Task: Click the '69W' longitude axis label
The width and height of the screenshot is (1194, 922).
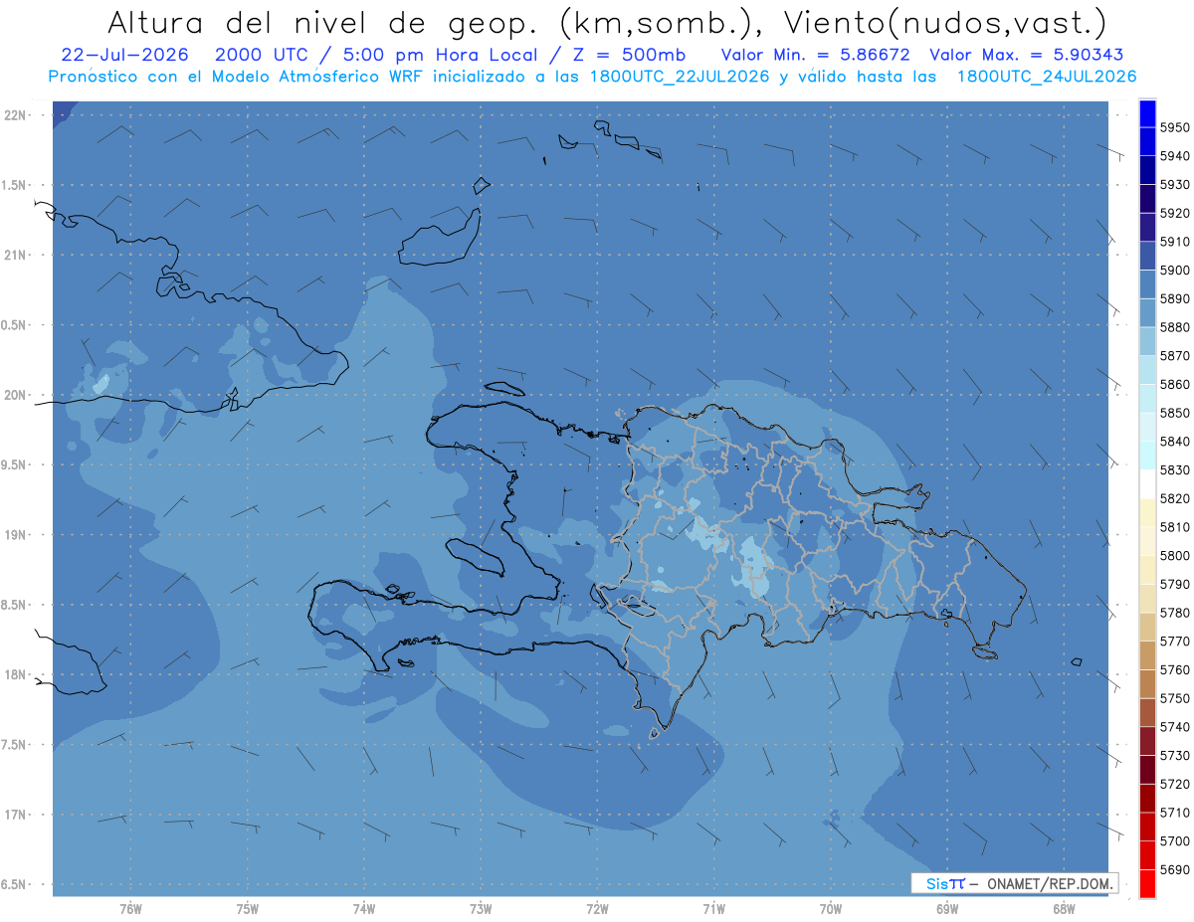Action: tap(947, 908)
